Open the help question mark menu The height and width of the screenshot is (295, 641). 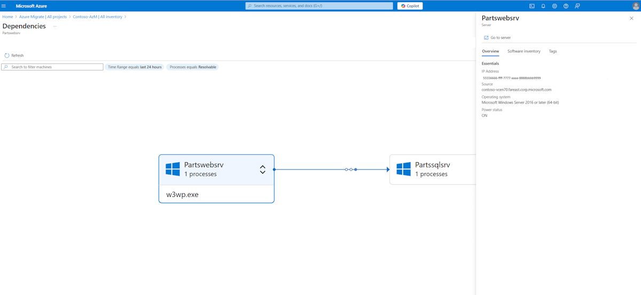[x=566, y=6]
